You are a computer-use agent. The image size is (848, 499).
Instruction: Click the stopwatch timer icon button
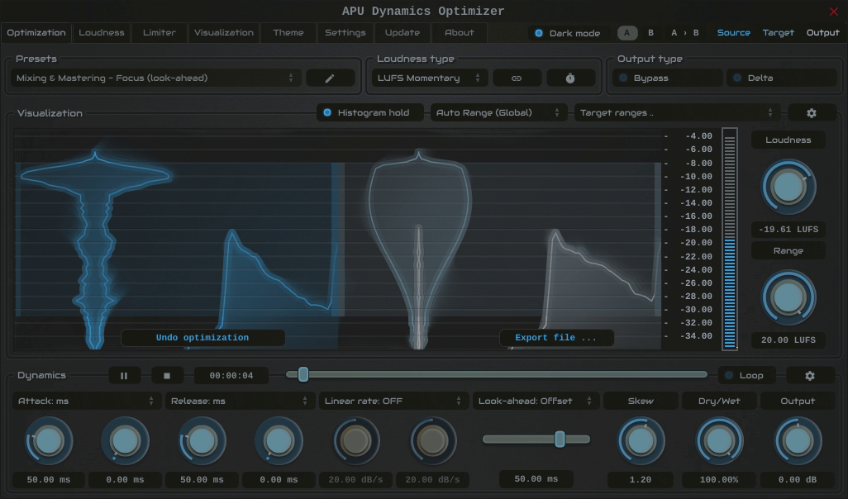click(570, 78)
